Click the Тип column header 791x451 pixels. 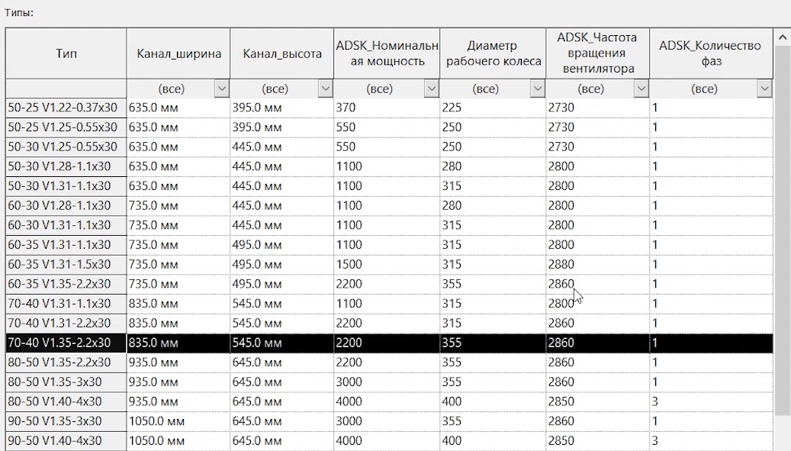66,53
